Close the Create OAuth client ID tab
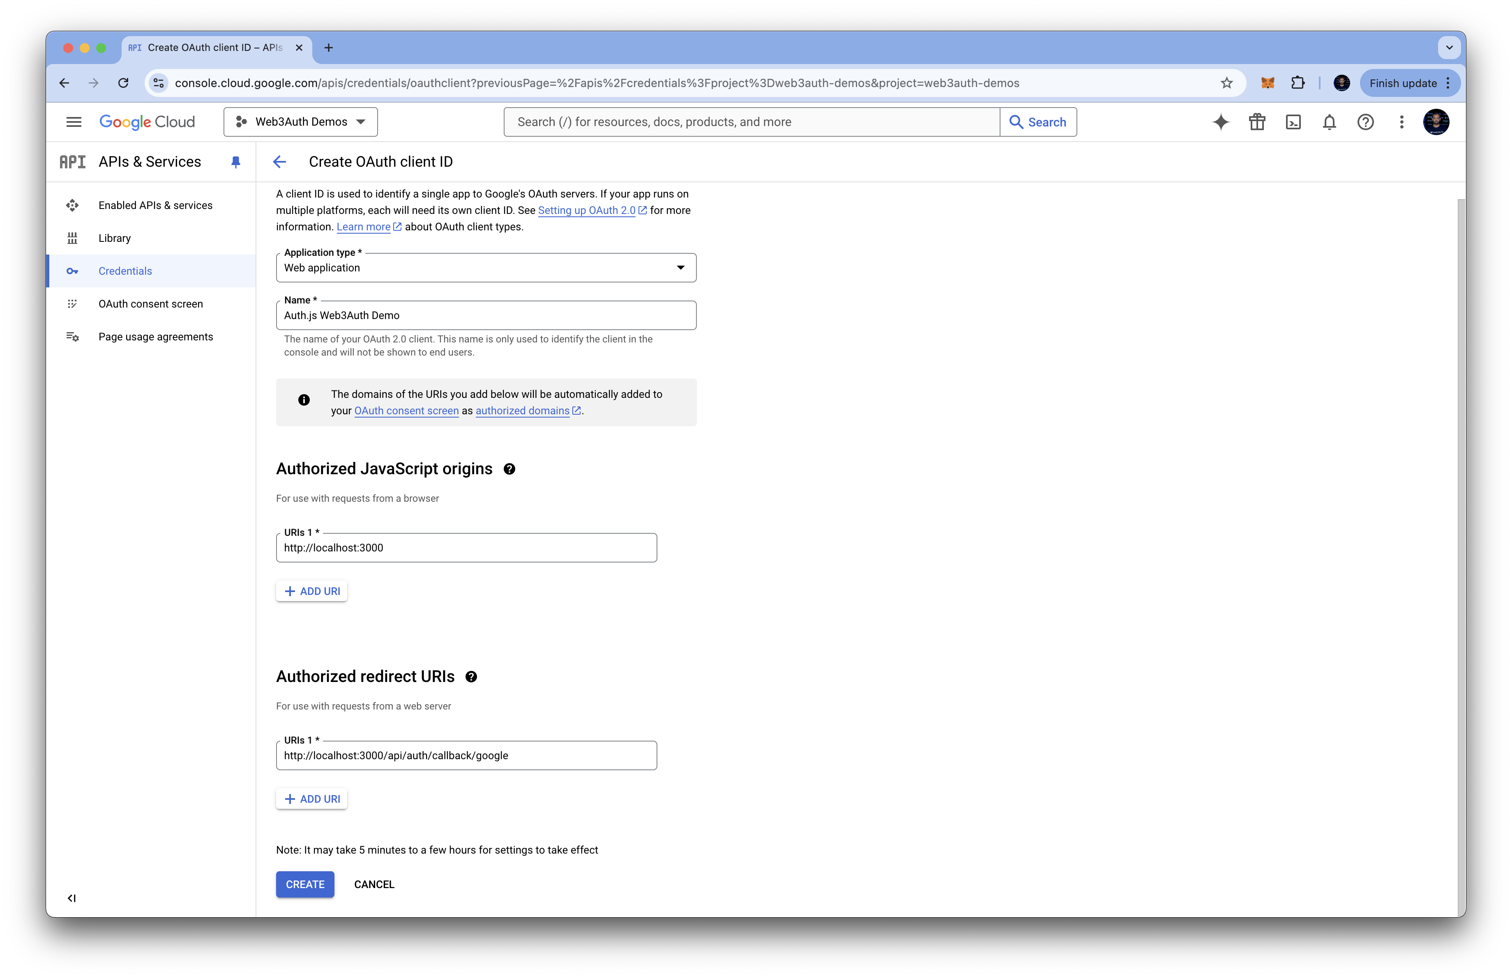 (x=299, y=48)
